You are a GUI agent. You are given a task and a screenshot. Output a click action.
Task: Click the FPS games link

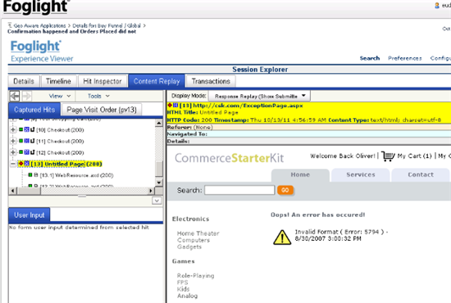182,283
